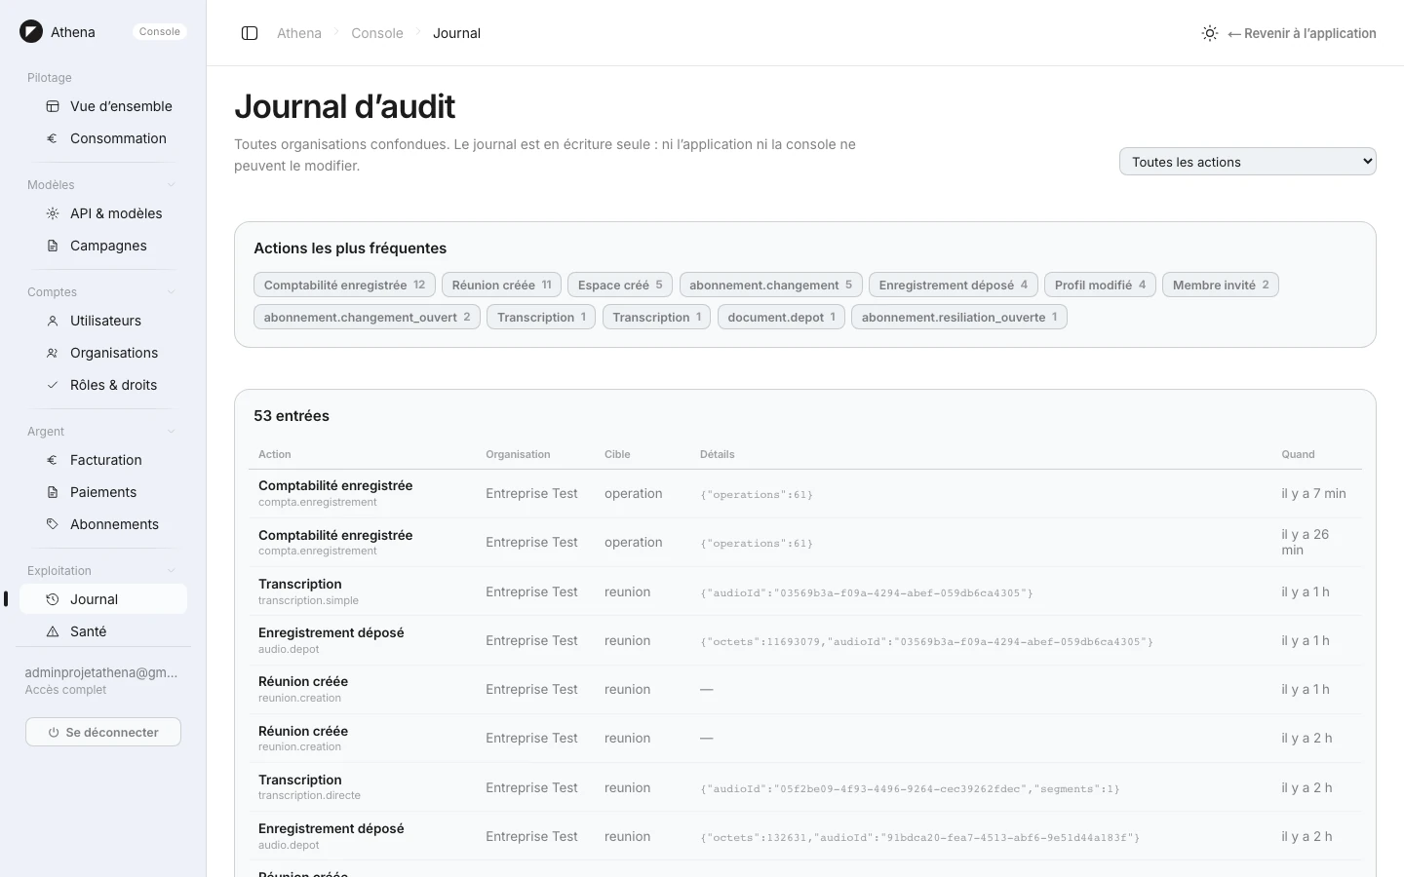Toggle the sidebar panel icon

click(250, 33)
